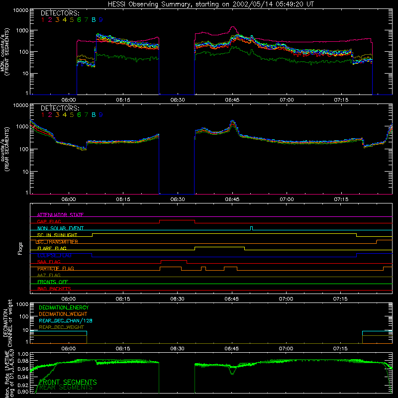
Task: Select the SC_TRANSMITTER flag label
Action: click(57, 242)
